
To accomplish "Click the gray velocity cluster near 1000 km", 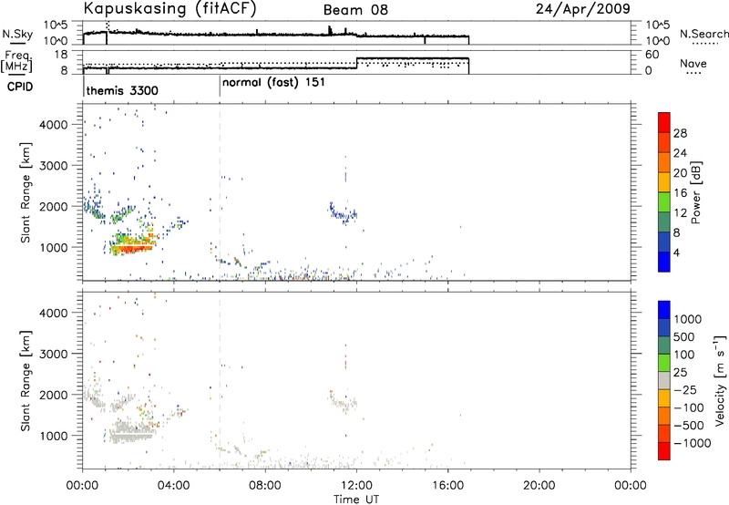I will click(131, 433).
